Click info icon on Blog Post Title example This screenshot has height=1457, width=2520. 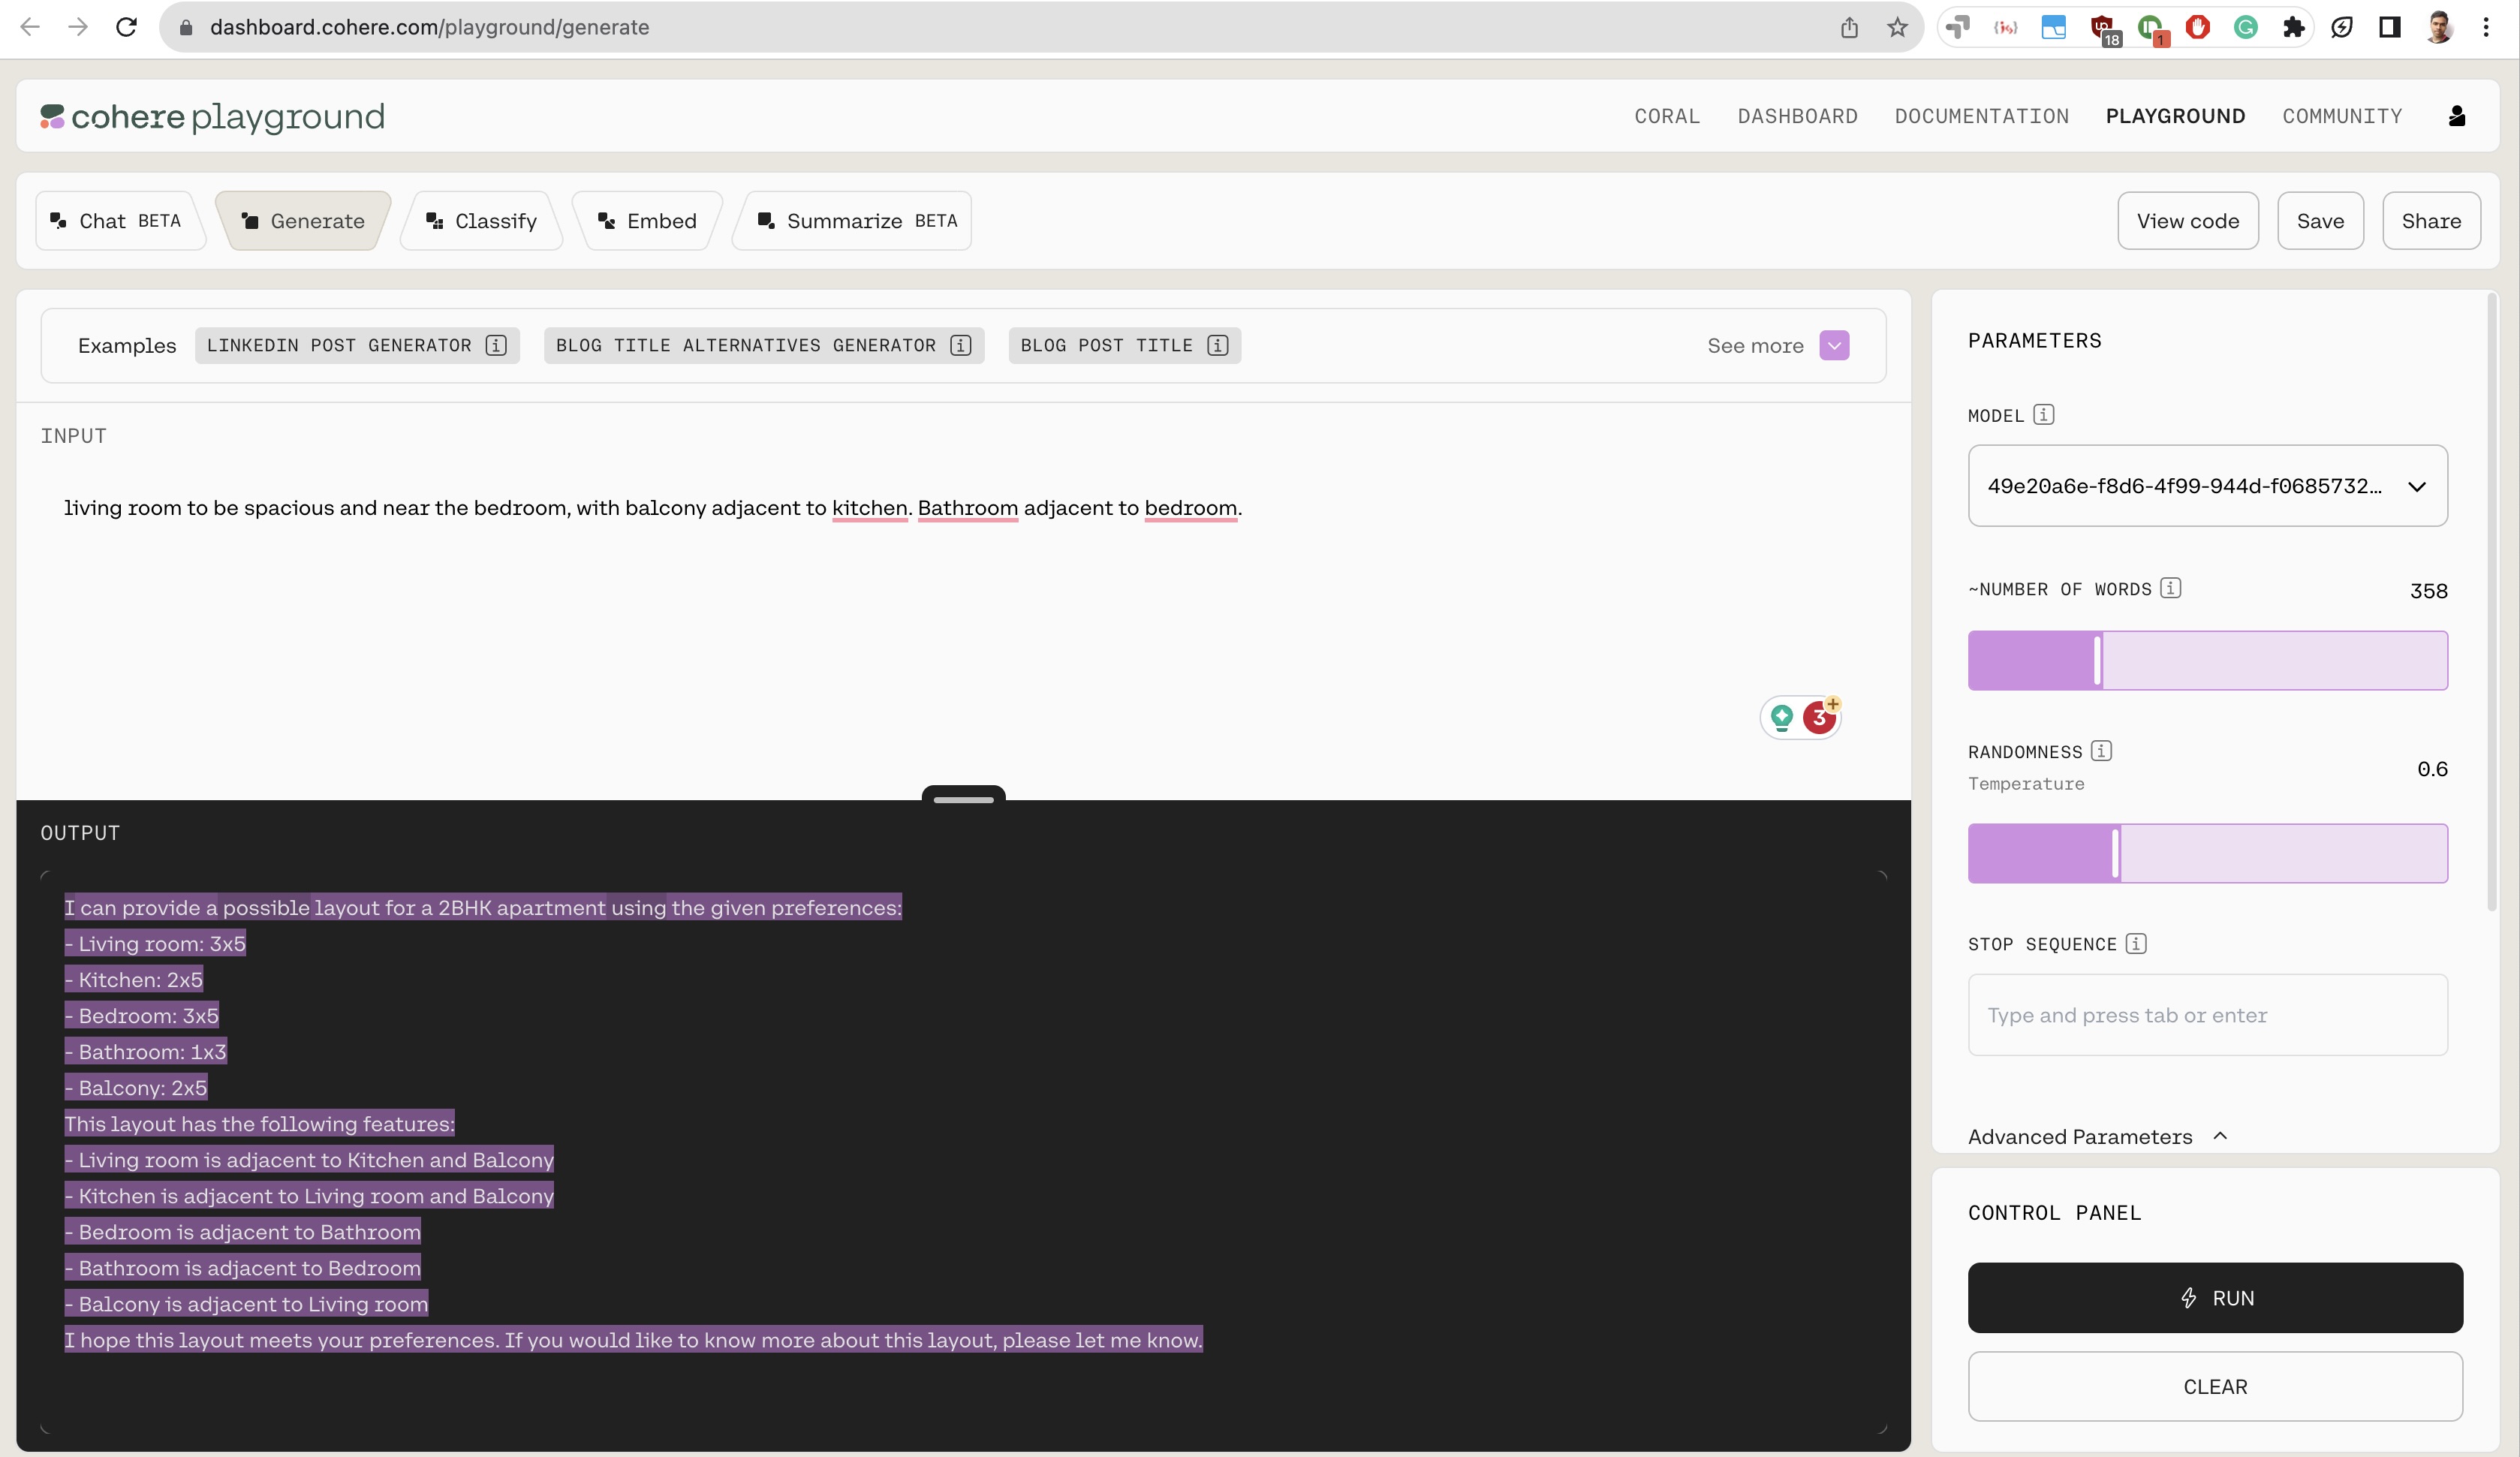(x=1217, y=345)
